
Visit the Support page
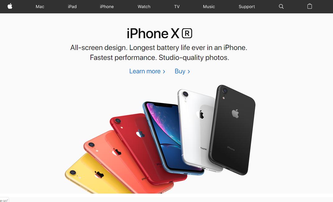(x=247, y=7)
